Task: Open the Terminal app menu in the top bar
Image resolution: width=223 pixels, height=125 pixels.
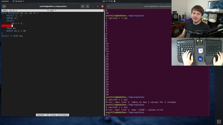Action: coord(18,1)
